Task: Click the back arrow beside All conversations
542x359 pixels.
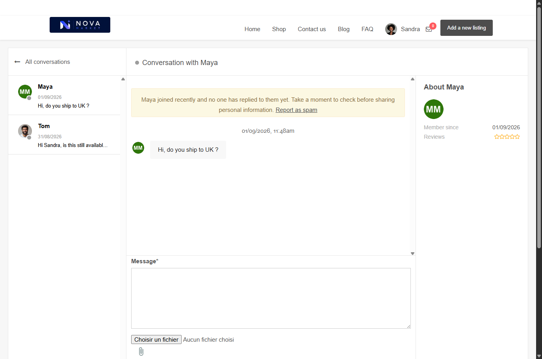Action: (17, 62)
